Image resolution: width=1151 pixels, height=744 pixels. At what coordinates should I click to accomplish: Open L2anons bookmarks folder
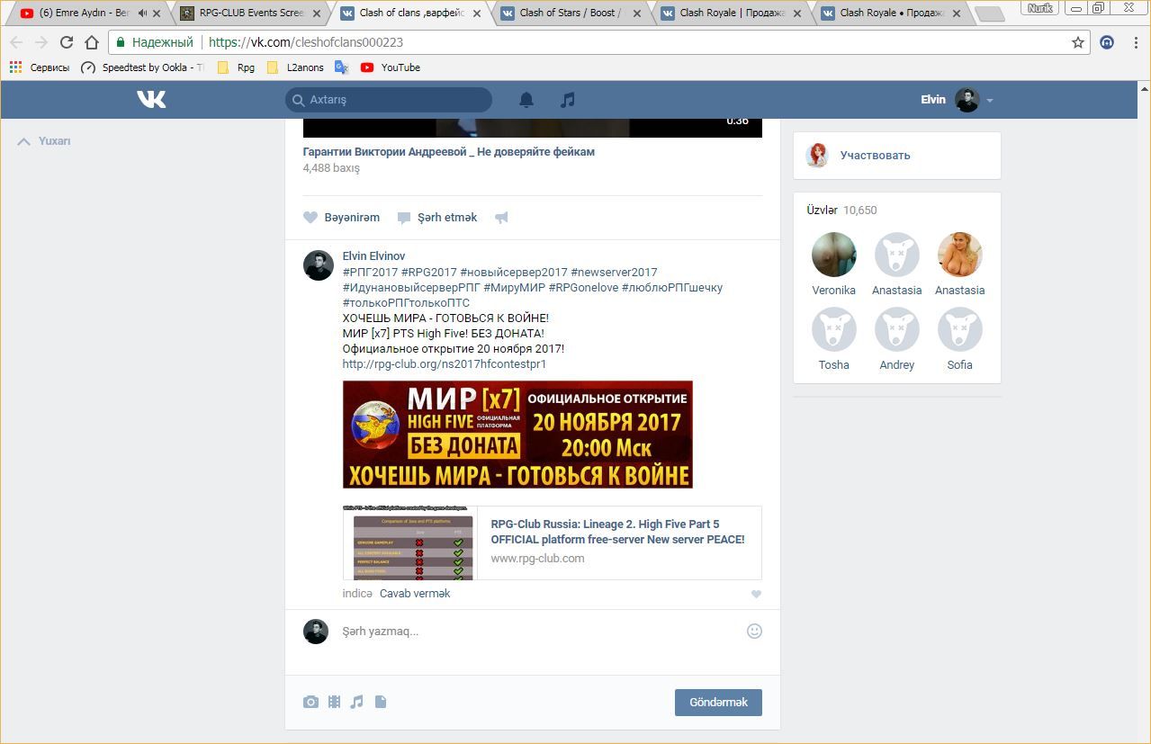(x=295, y=67)
